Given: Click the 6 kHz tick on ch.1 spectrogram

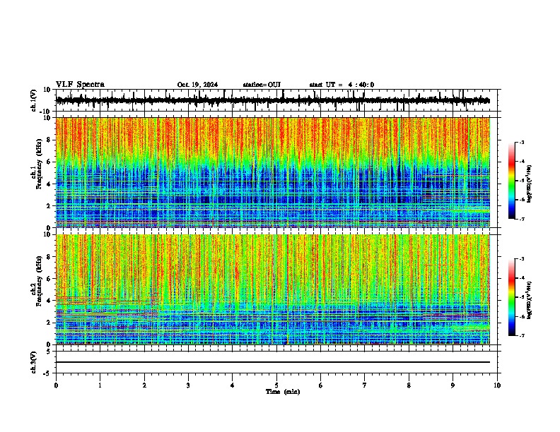Looking at the screenshot, I should coord(49,162).
